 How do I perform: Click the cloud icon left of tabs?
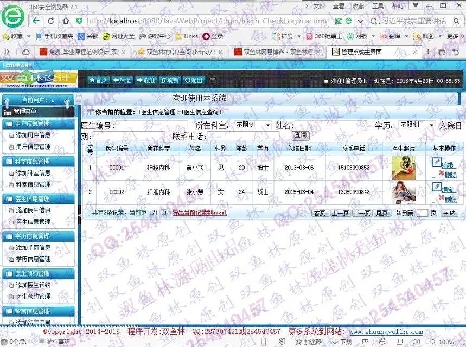click(26, 52)
